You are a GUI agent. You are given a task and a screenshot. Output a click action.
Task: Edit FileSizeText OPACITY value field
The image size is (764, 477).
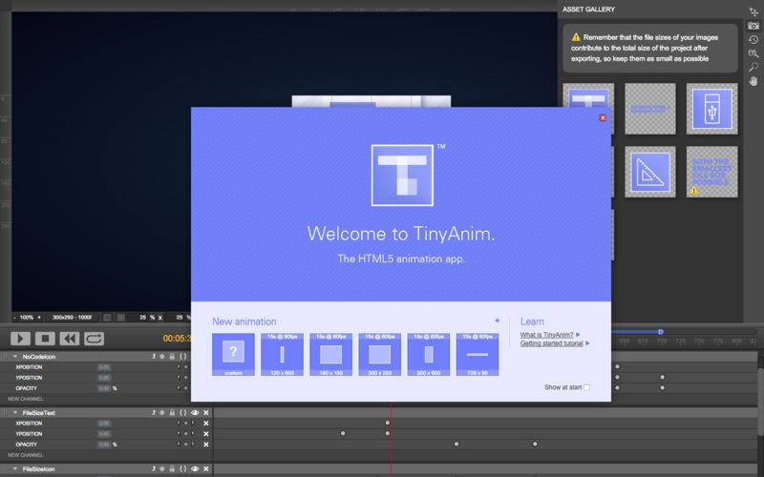104,445
